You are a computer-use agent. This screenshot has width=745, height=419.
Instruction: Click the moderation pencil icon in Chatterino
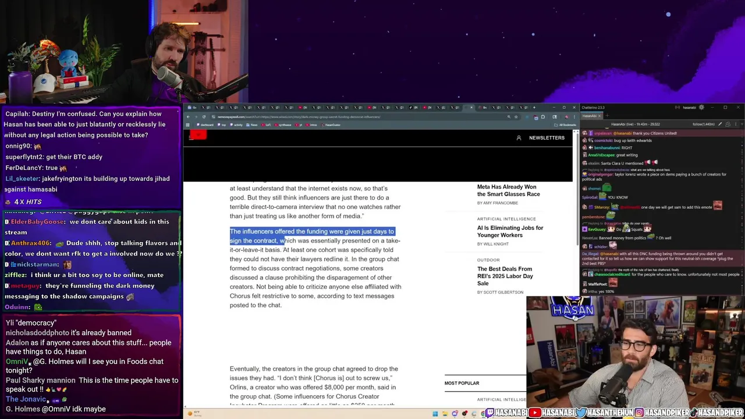coord(720,124)
